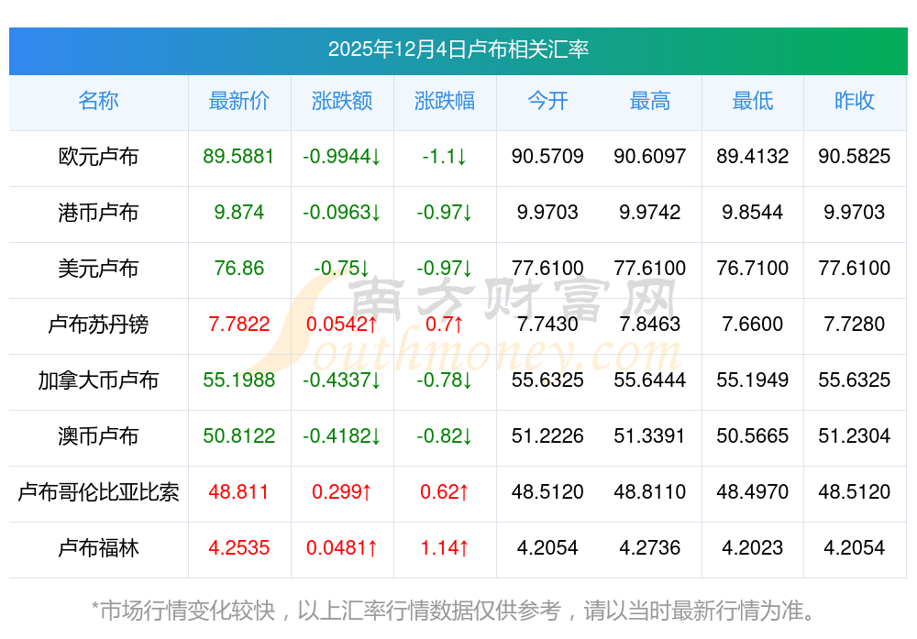This screenshot has width=917, height=639.
Task: Open the 欧元卢布 row name
Action: point(98,157)
